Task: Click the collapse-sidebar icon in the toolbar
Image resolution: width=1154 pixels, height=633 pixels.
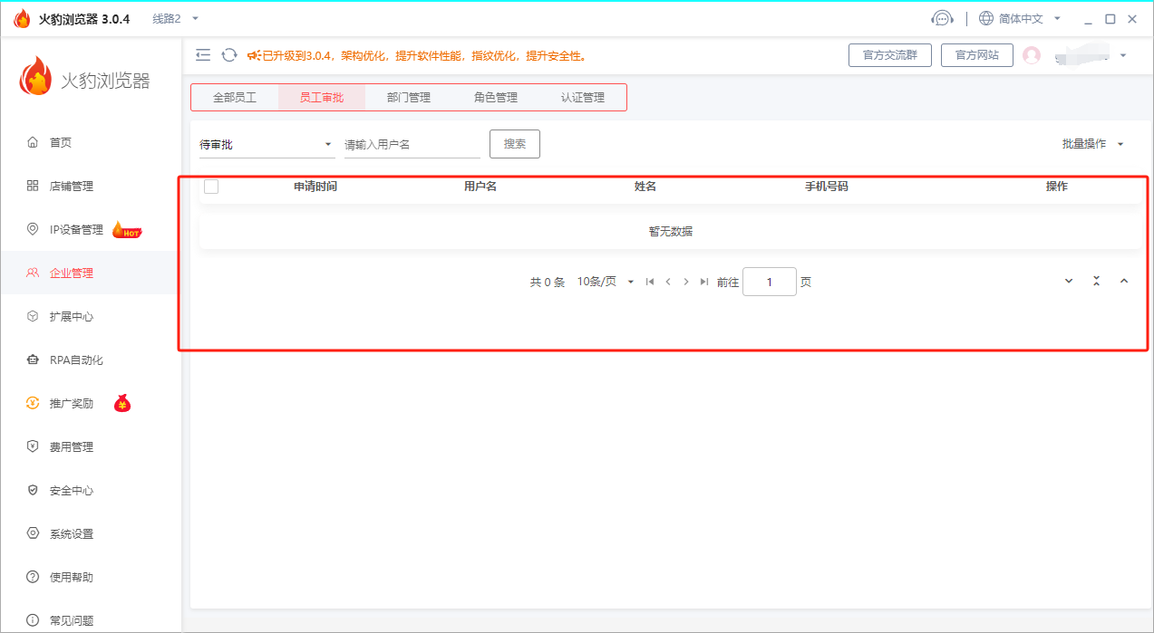Action: click(x=203, y=54)
